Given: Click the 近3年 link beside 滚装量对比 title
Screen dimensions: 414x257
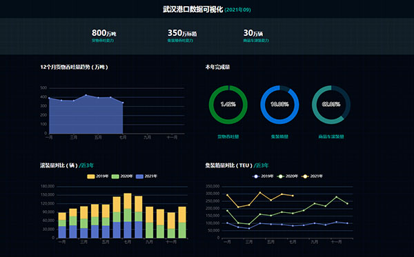Looking at the screenshot, I should pyautogui.click(x=86, y=165).
